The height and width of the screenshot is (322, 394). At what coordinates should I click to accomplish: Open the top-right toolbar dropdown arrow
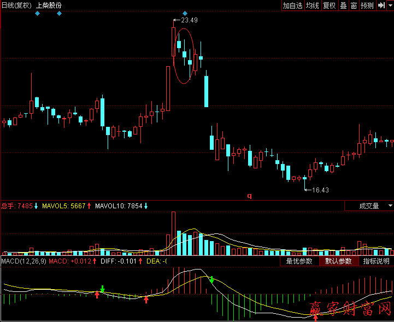[390, 5]
